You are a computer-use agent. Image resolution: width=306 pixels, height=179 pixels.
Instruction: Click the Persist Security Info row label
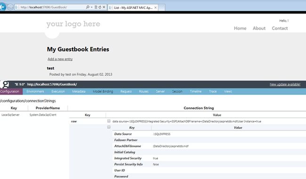(129, 164)
